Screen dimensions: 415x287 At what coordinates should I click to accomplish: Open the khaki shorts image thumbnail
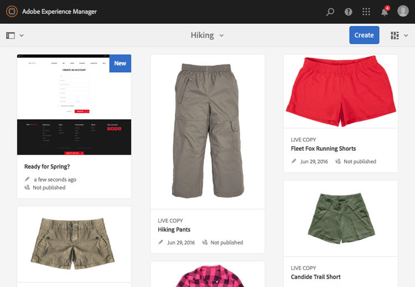point(74,245)
